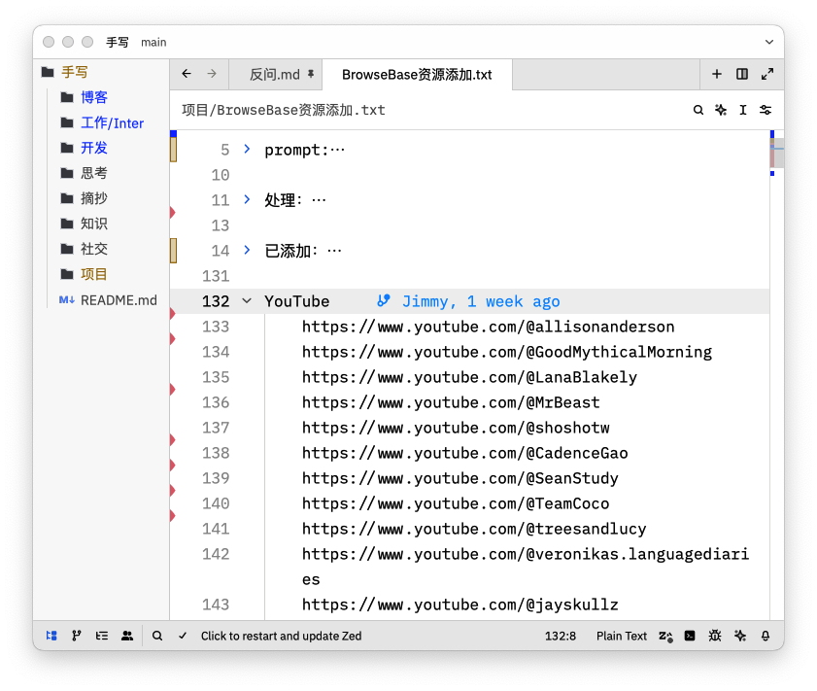
Task: Click the 手写 project name in title bar
Action: [x=118, y=42]
